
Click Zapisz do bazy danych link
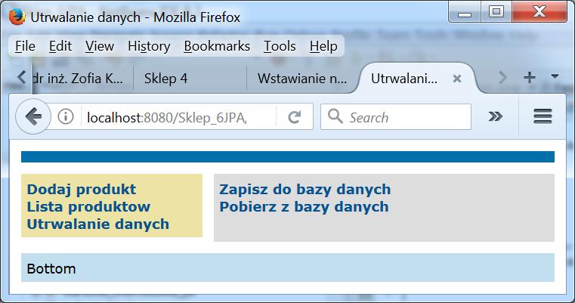305,190
